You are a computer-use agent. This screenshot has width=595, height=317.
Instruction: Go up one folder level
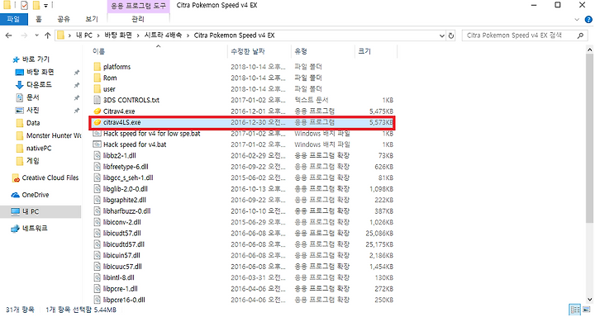47,35
